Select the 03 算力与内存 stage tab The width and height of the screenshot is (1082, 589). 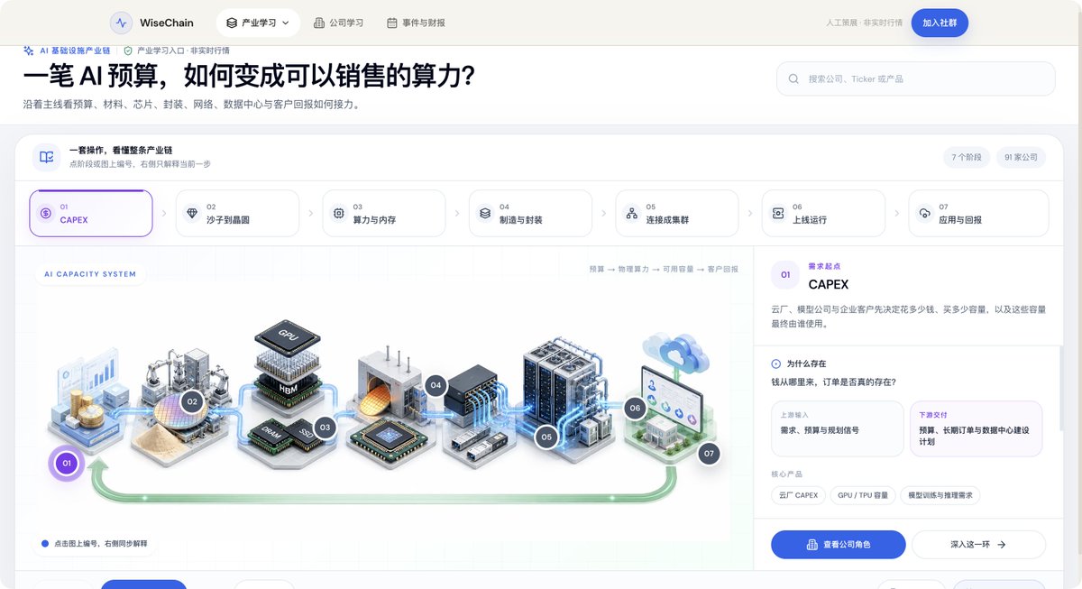pyautogui.click(x=383, y=213)
